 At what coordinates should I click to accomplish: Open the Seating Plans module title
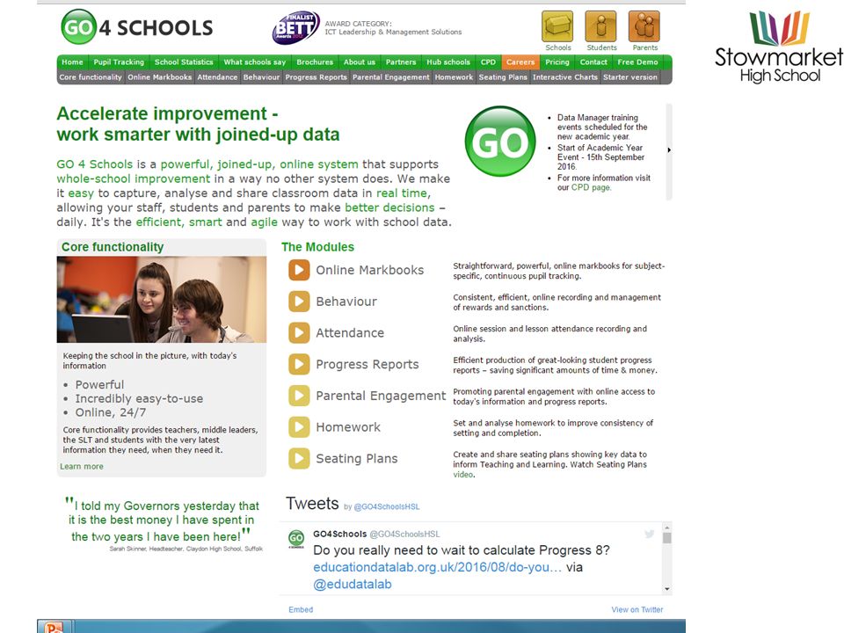coord(357,458)
